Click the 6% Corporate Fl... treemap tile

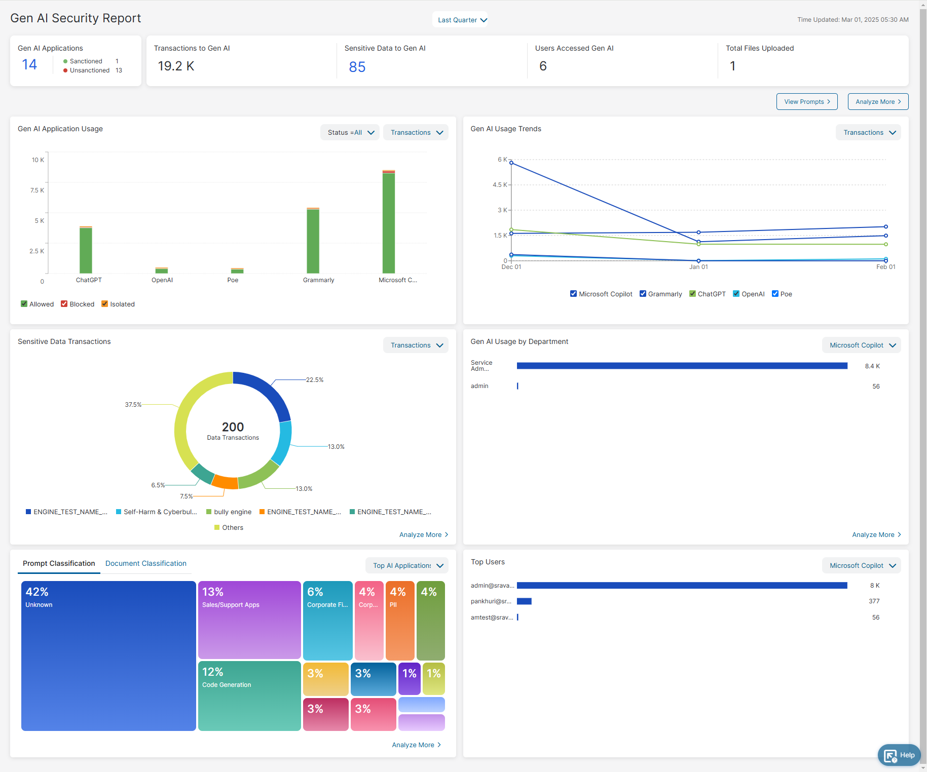(x=328, y=621)
